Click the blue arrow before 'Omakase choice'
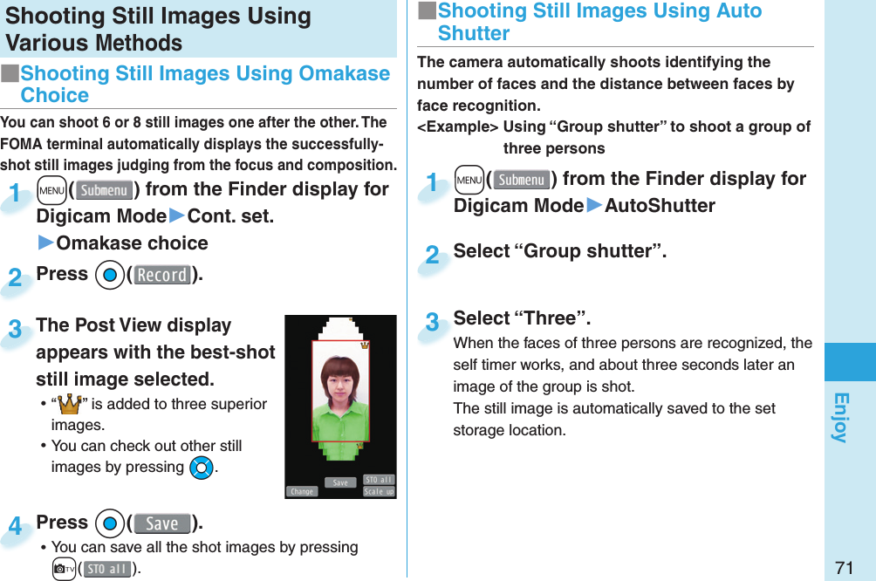Viewport: 876px width, 581px height. pos(46,243)
